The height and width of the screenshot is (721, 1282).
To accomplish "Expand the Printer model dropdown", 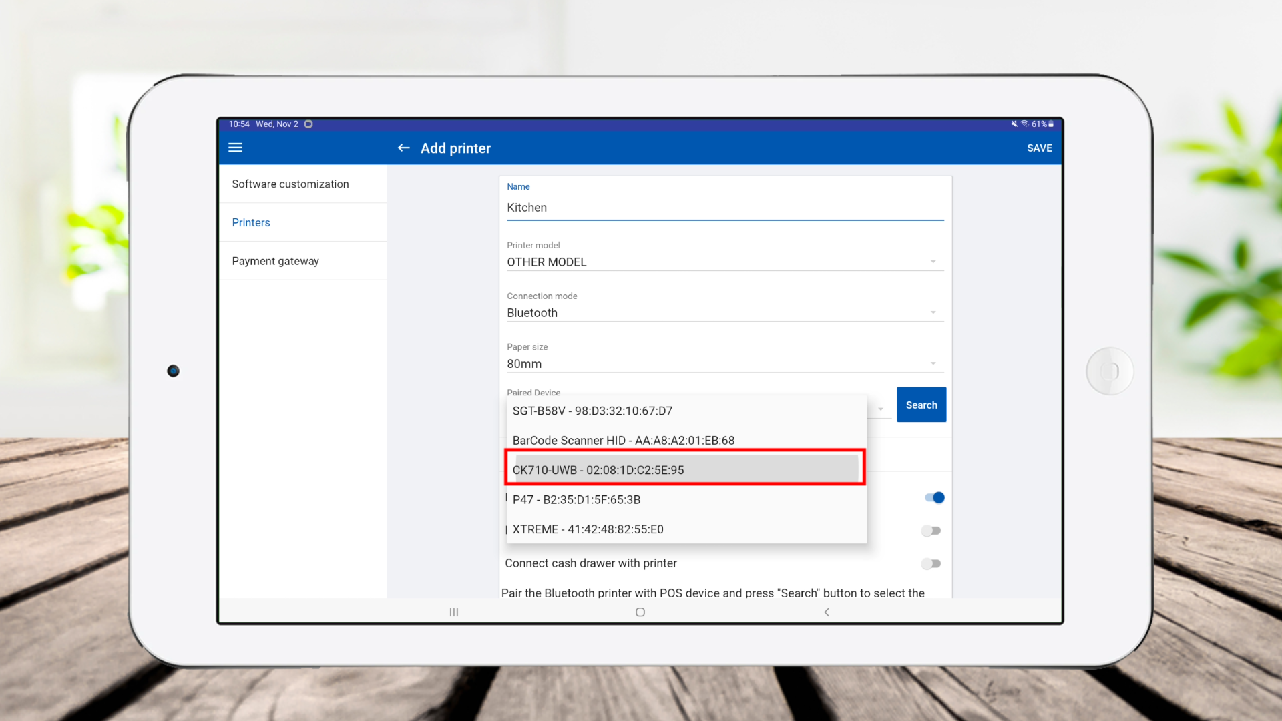I will click(x=724, y=262).
